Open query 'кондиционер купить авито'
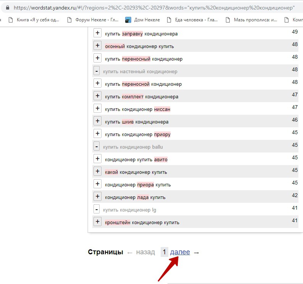This screenshot has width=303, height=284. click(x=136, y=160)
